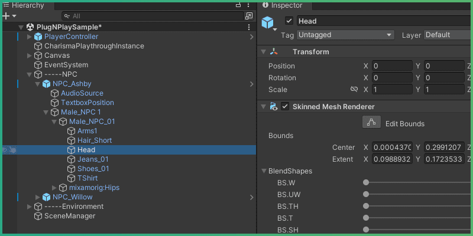Toggle the Scale constrained proportions link icon

tap(354, 90)
